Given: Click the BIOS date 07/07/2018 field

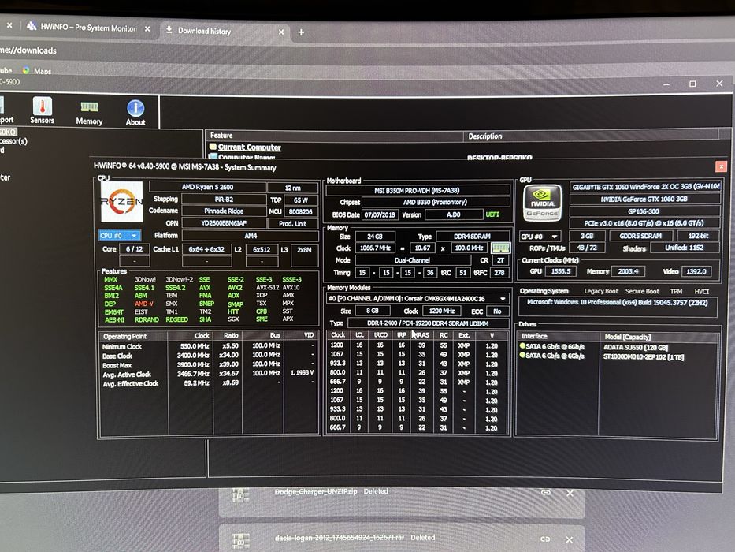Looking at the screenshot, I should pyautogui.click(x=380, y=214).
